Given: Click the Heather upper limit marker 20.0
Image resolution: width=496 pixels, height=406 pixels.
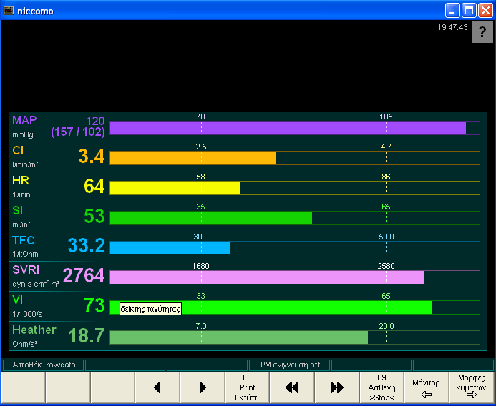Looking at the screenshot, I should coord(386,326).
